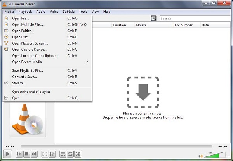Sort playlist by Duration column
Image resolution: width=233 pixels, height=161 pixels.
click(x=123, y=25)
